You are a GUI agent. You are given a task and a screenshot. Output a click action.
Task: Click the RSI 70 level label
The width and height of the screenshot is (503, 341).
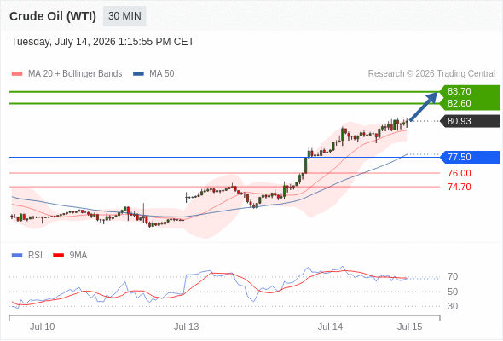pos(453,276)
